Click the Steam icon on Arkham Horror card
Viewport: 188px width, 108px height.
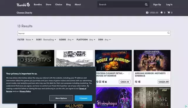[x=136, y=82]
